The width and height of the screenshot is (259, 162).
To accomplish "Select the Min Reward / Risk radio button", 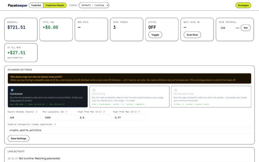I will pyautogui.click(x=176, y=90).
